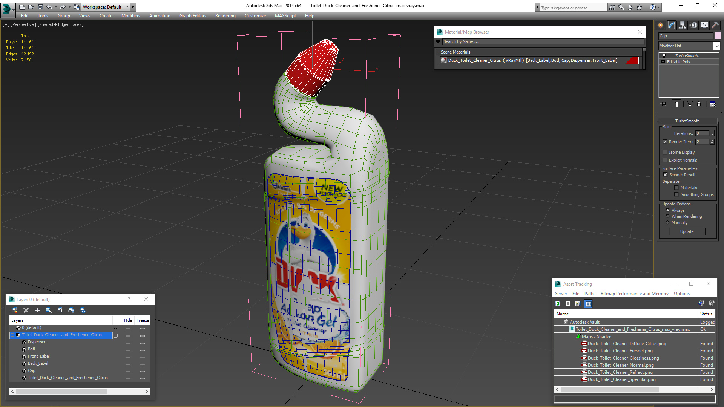Click Add Selected Objects plus icon
724x407 pixels.
coord(37,310)
